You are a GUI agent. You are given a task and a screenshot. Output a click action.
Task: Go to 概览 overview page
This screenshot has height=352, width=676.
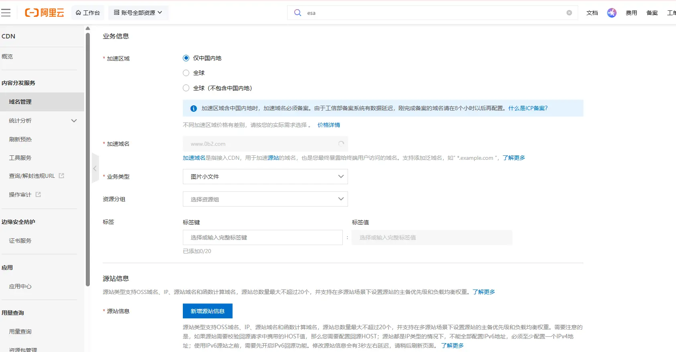click(7, 56)
